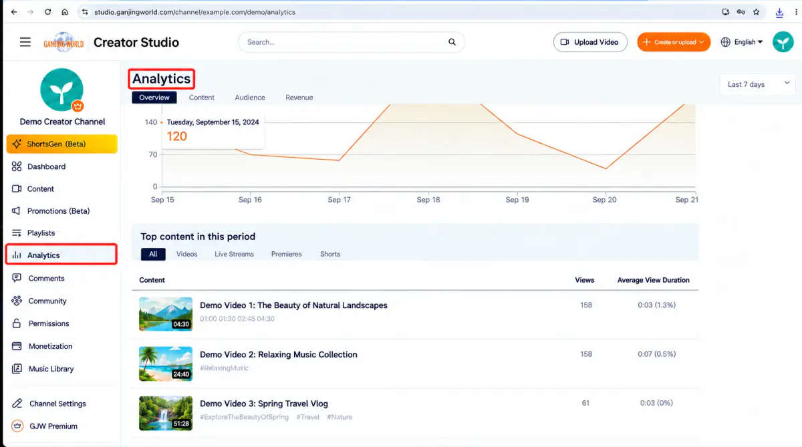Open the Last 7 days period dropdown
Image resolution: width=802 pixels, height=447 pixels.
pyautogui.click(x=758, y=84)
